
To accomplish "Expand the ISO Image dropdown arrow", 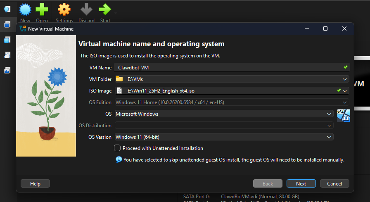I will pos(345,91).
